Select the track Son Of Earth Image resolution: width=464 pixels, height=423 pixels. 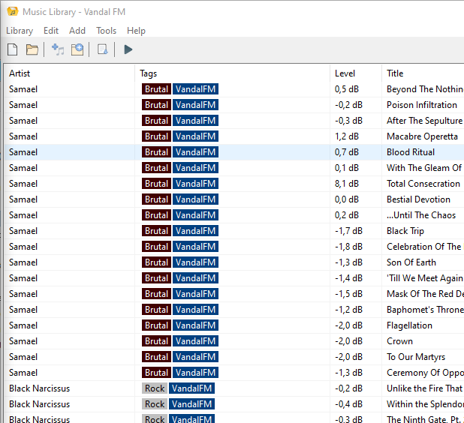411,262
